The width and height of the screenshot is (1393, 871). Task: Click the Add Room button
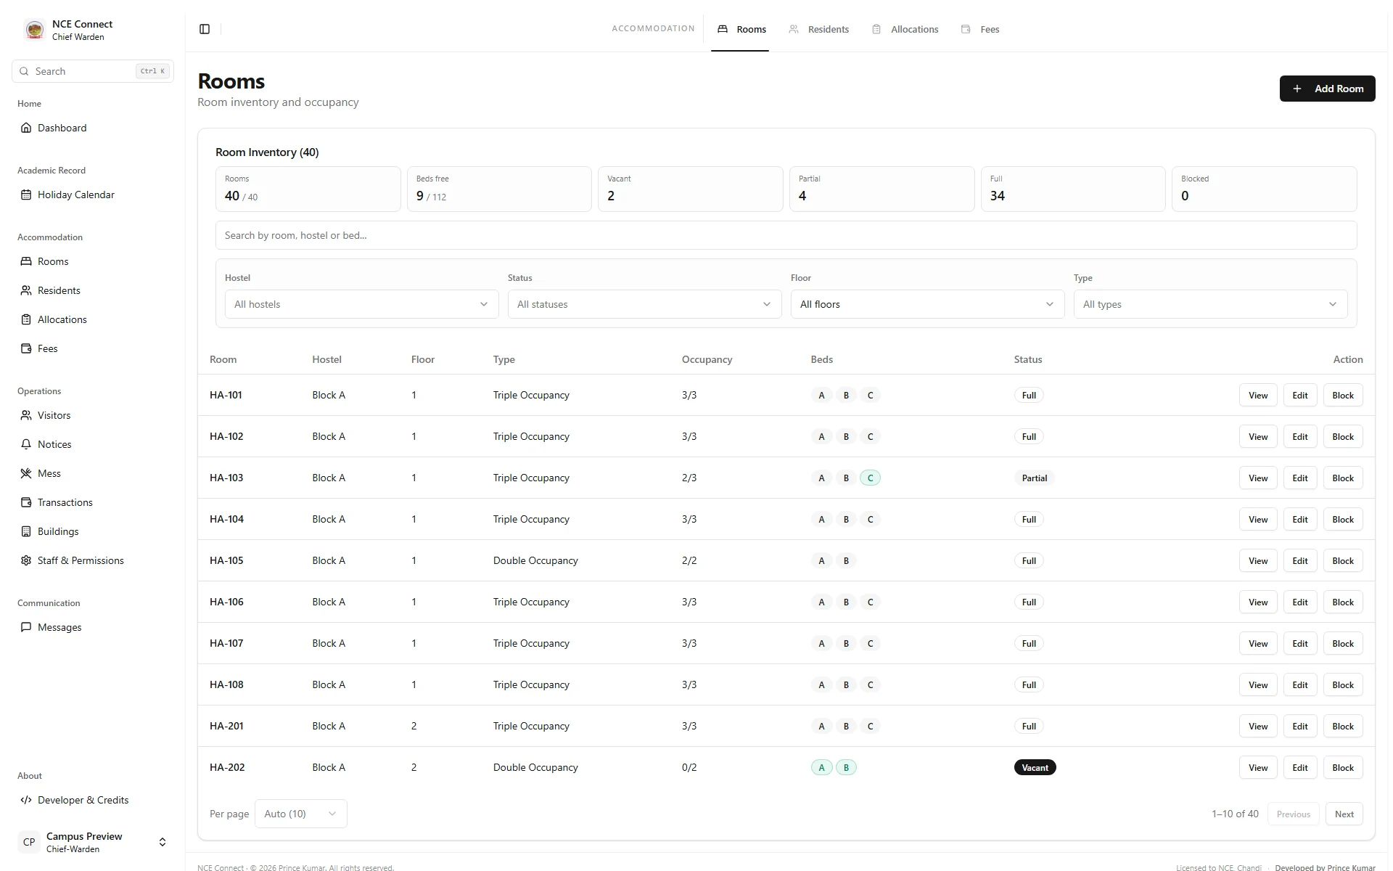pos(1327,89)
